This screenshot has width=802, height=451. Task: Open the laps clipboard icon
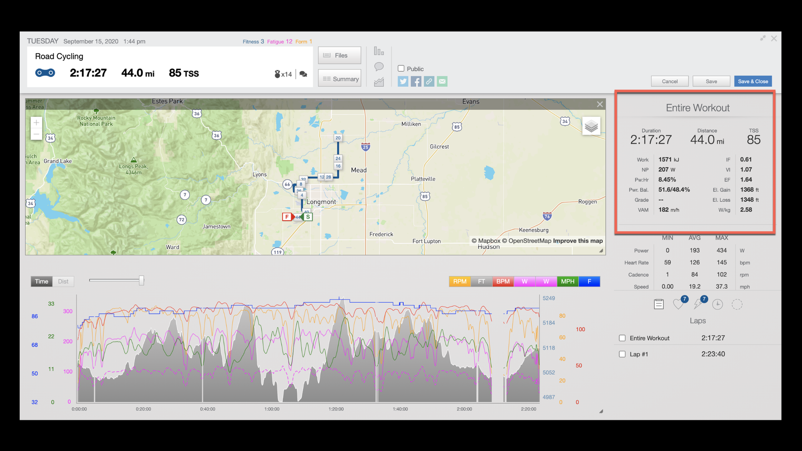point(658,304)
